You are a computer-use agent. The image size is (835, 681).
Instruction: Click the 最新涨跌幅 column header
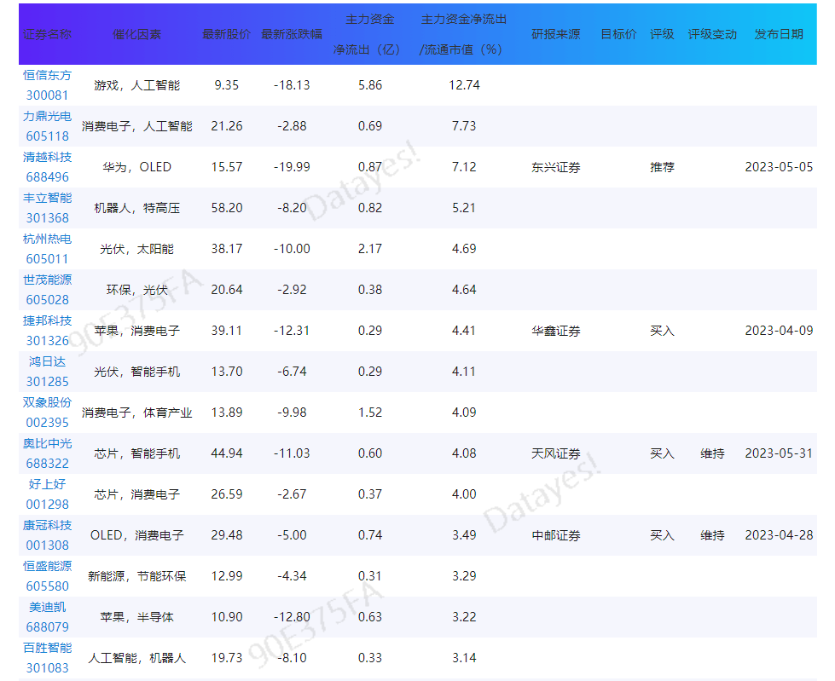(292, 35)
